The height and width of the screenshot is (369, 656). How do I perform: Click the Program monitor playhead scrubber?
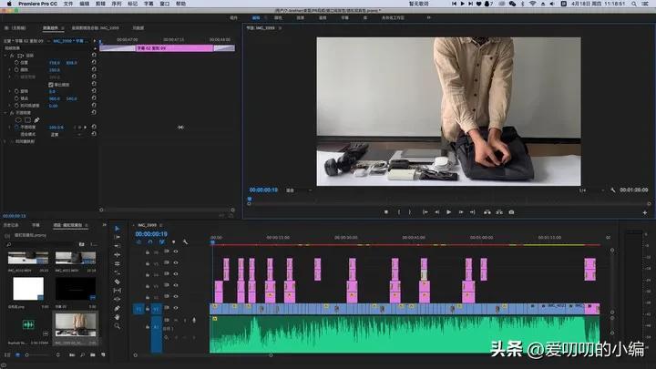click(x=250, y=200)
